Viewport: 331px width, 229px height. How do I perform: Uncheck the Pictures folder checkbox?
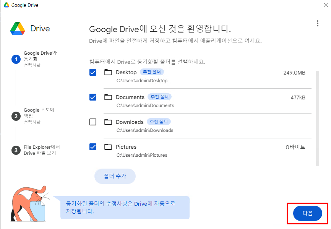tap(93, 147)
